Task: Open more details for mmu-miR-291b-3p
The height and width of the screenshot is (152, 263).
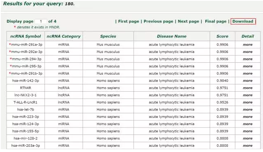Action: pyautogui.click(x=247, y=73)
